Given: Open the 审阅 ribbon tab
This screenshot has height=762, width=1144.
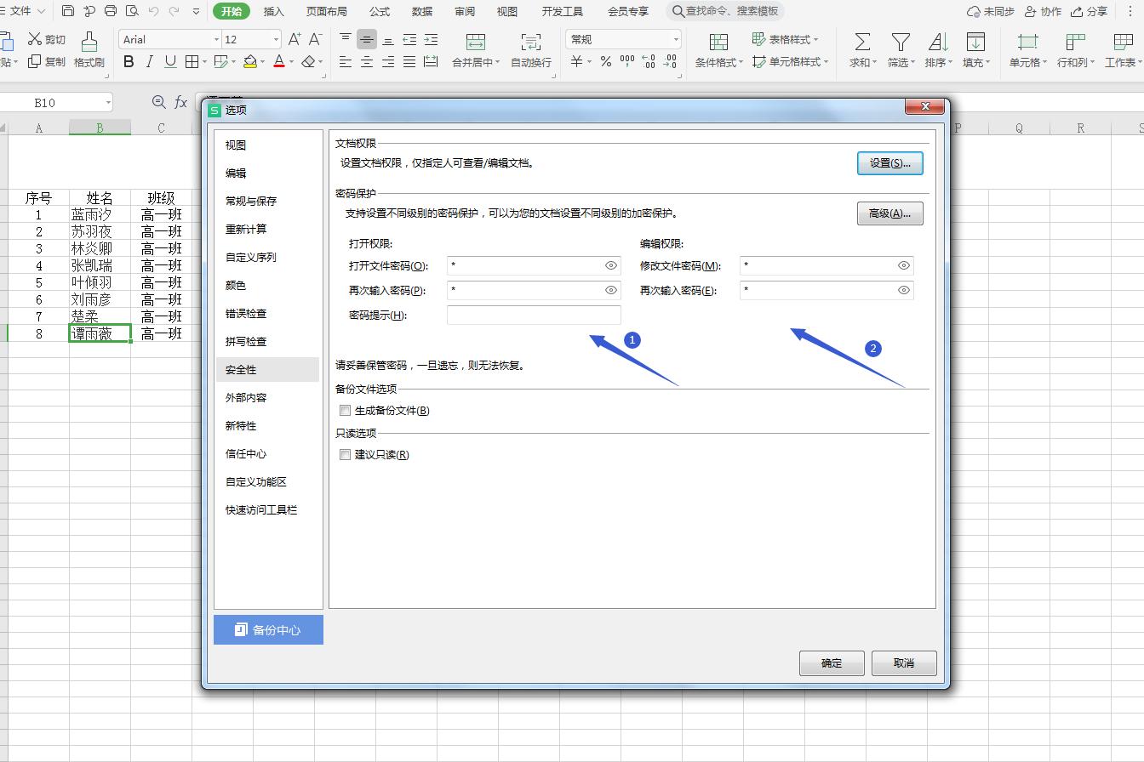Looking at the screenshot, I should pos(464,11).
